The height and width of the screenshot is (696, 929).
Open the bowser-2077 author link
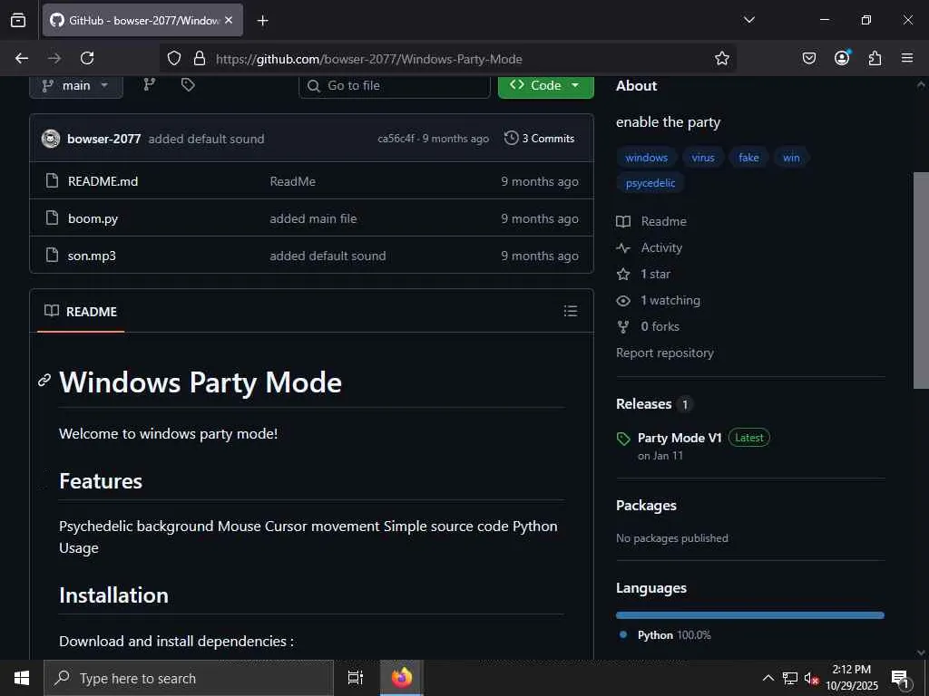tap(103, 139)
